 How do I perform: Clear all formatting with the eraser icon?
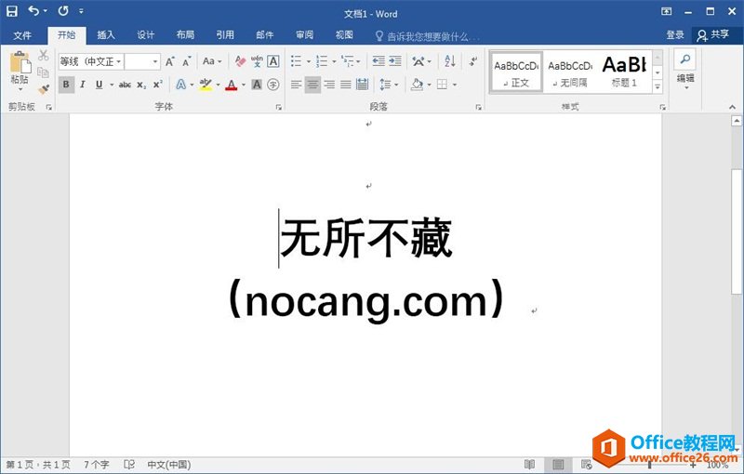[x=241, y=61]
